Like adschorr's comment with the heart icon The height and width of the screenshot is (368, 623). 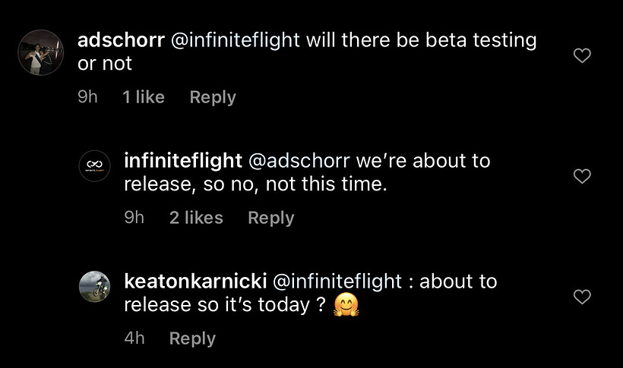(582, 55)
